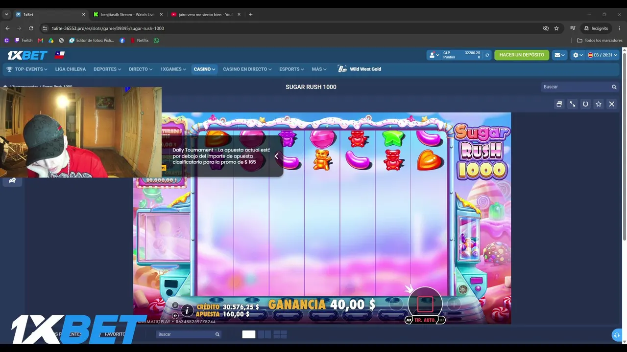Screen dimensions: 627x352
Task: Stop the spin with the red square button
Action: 425,305
